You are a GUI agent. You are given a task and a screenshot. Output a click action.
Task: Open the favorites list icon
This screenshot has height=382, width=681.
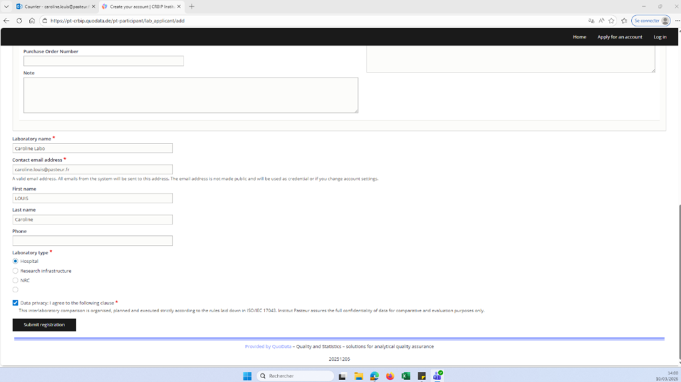point(624,21)
